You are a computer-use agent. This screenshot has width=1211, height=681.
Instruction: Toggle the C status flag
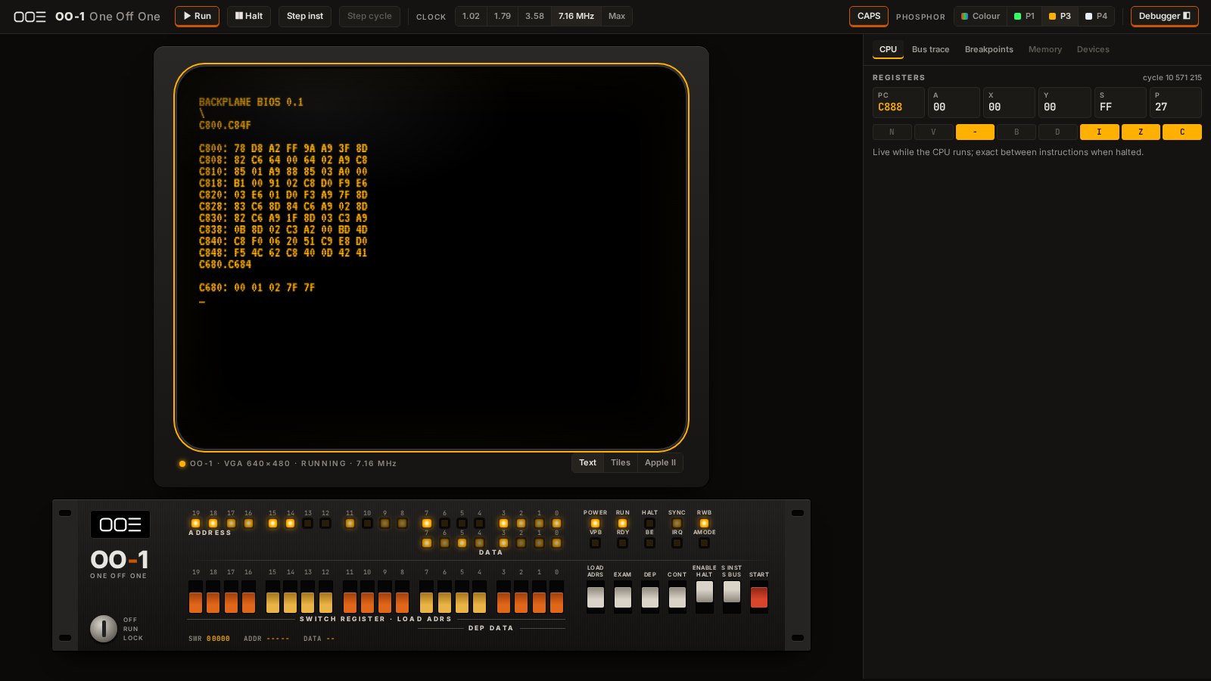(1182, 132)
